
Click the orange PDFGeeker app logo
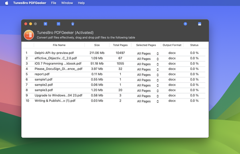[29, 35]
